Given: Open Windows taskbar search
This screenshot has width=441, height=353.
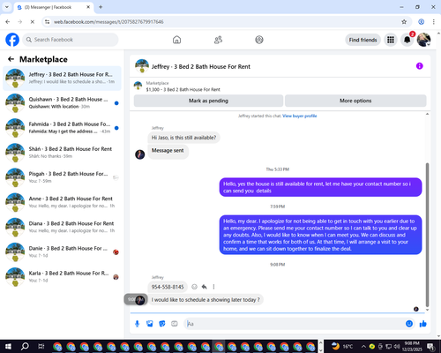Looking at the screenshot, I should [25, 346].
